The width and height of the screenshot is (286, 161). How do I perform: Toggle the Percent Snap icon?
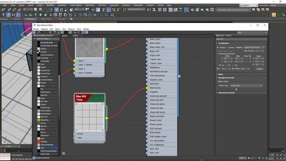114,10
